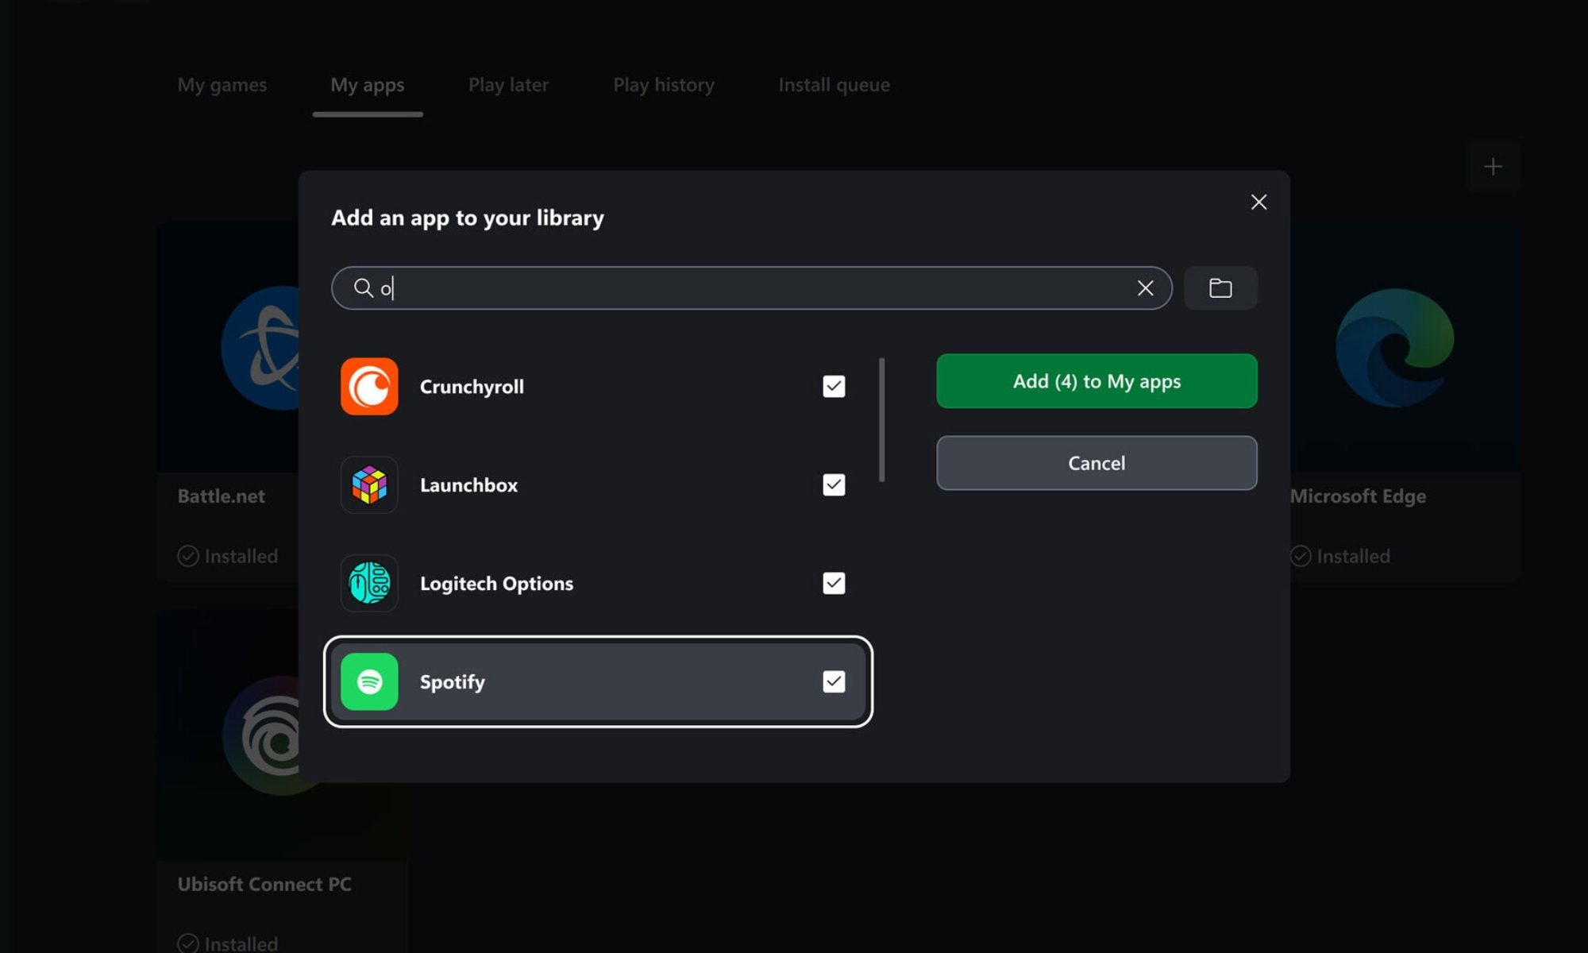Clear the search field text

[1145, 288]
